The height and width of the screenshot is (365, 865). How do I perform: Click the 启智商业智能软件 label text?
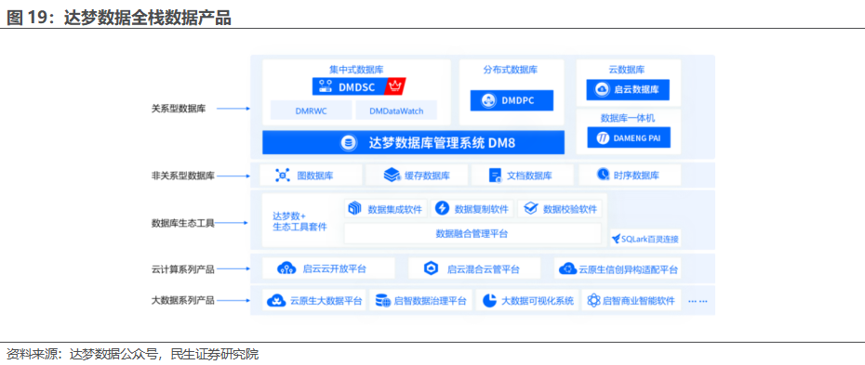(x=639, y=301)
